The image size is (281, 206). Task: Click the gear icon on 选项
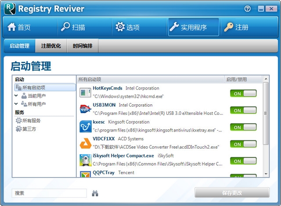pos(120,27)
